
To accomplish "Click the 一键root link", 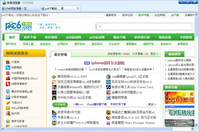I will (78, 104).
